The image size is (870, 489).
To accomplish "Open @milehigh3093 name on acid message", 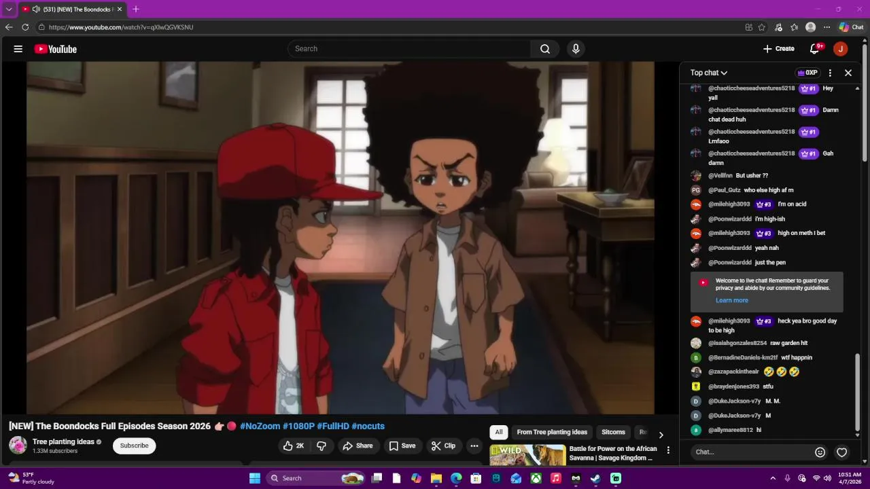I will 729,204.
